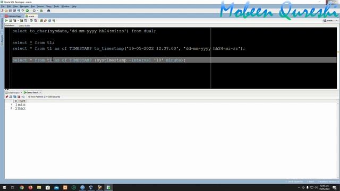Click the line 'select * from t1;' in editor
The image size is (340, 191).
[33, 42]
